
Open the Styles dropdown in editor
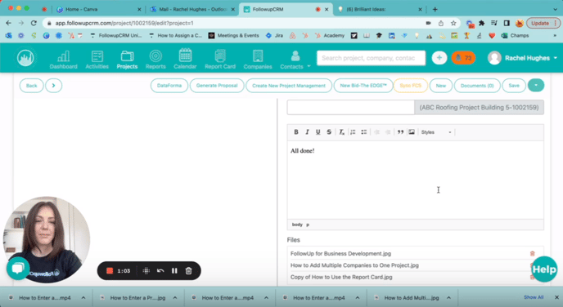(x=436, y=132)
